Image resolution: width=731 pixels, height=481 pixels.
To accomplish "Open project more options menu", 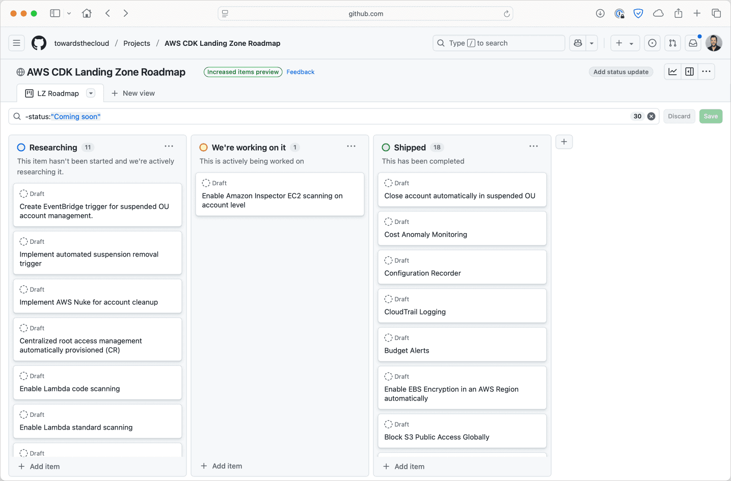I will tap(706, 72).
